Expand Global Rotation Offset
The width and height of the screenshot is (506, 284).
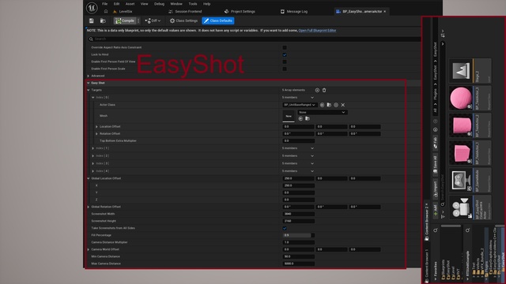[88, 207]
